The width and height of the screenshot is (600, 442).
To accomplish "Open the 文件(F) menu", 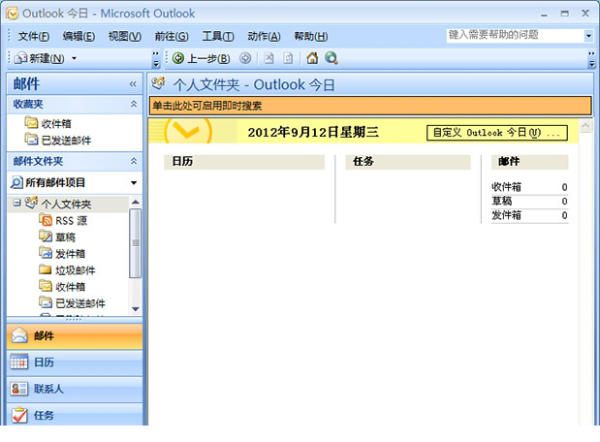I will click(34, 37).
